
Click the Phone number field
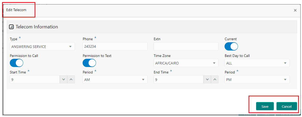(115, 47)
